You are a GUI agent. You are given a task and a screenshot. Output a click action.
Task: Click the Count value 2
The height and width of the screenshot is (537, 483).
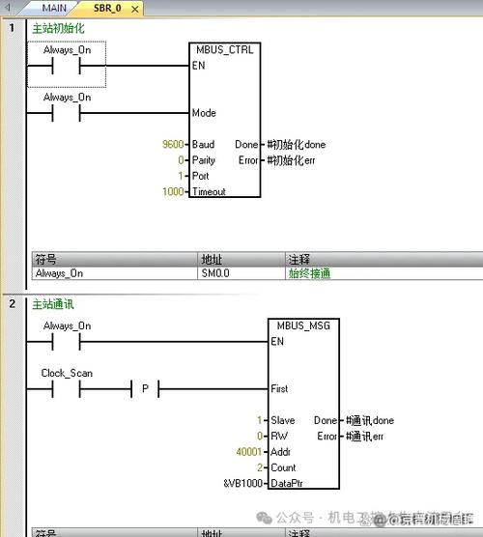[260, 467]
